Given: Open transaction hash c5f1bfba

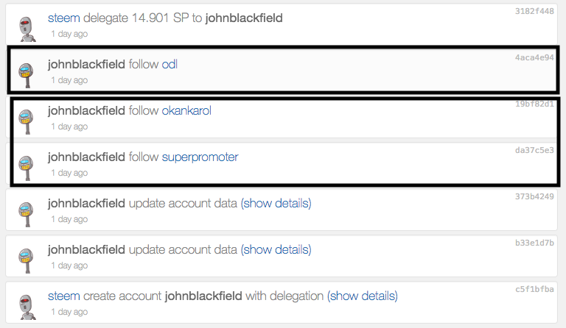Looking at the screenshot, I should 534,289.
